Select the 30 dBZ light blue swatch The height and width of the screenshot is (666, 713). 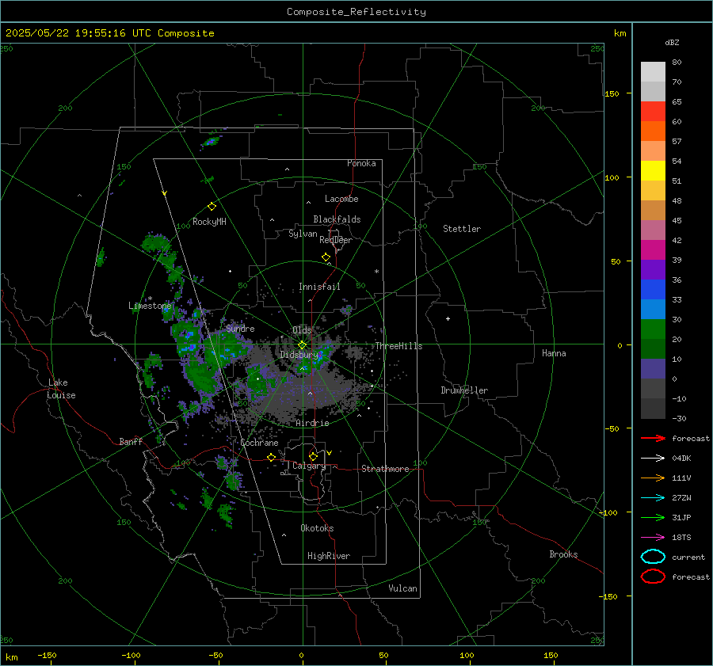(653, 309)
